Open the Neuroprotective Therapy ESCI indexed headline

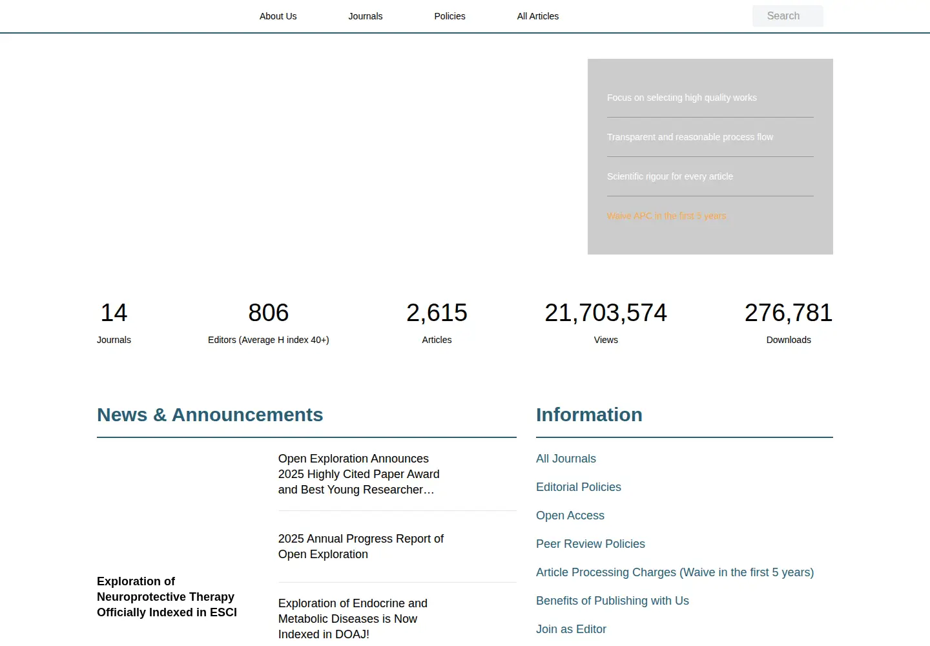click(167, 597)
